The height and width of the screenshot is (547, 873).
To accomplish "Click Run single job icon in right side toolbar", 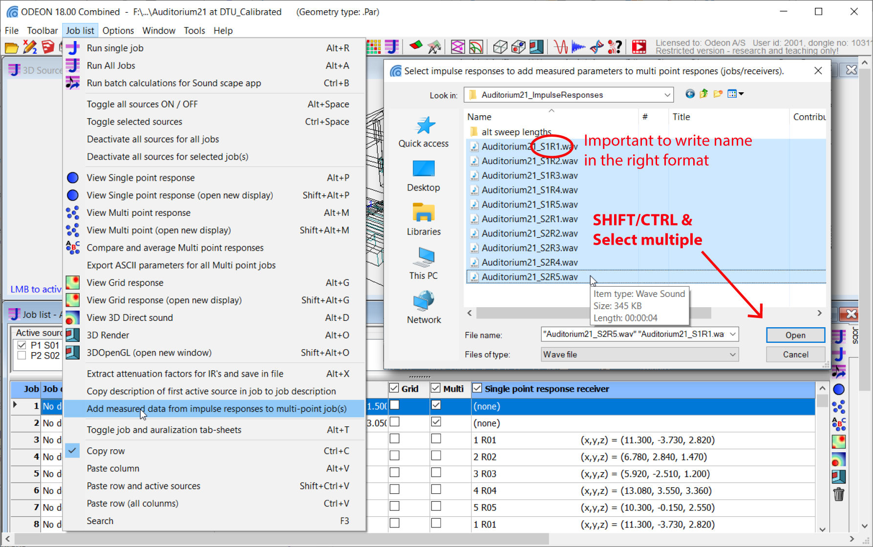I will tap(839, 354).
